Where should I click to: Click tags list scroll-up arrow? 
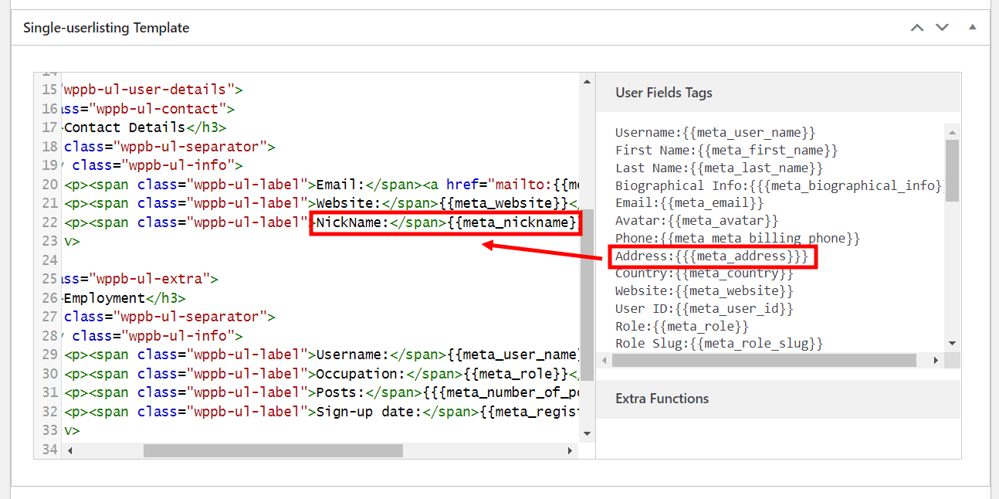coord(953,132)
